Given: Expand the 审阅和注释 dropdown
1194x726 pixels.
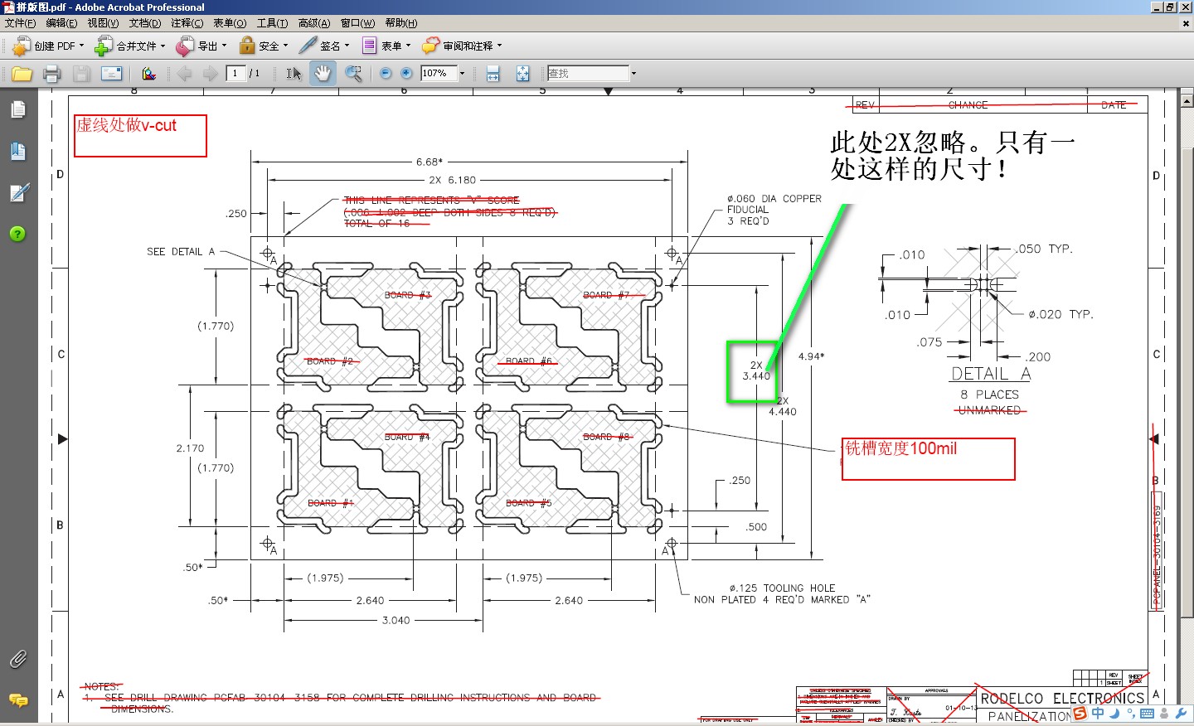Looking at the screenshot, I should coord(499,46).
